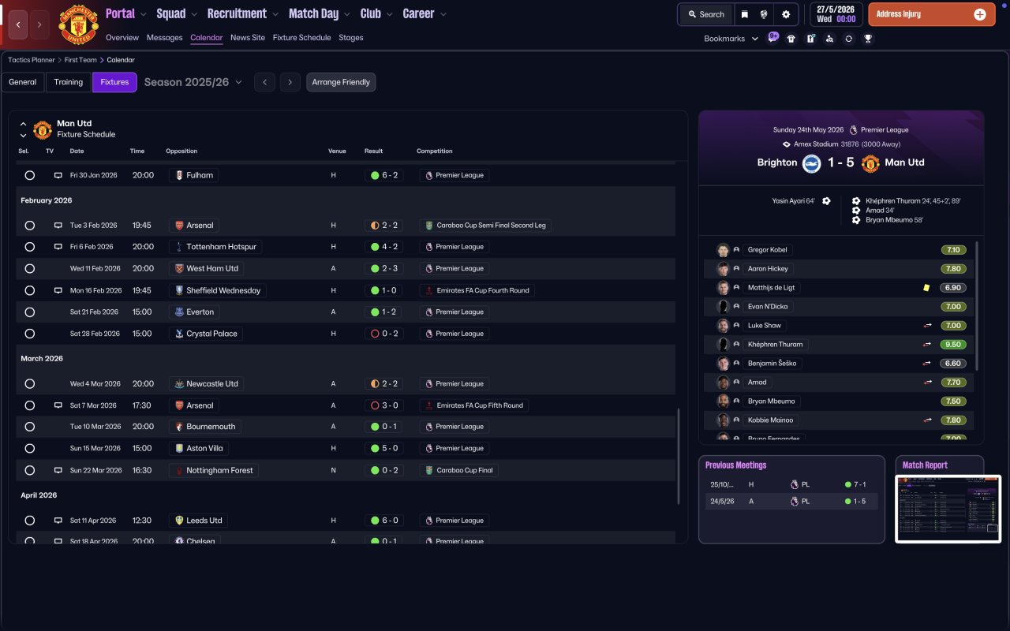
Task: Click the shirt icon in bookmarks bar
Action: coord(791,39)
